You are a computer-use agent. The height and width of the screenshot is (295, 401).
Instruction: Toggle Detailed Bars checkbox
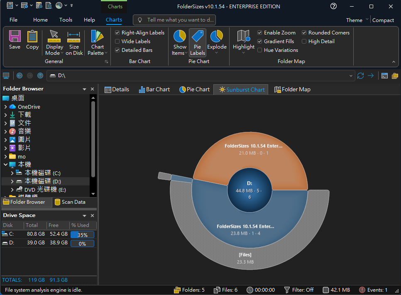click(x=117, y=50)
